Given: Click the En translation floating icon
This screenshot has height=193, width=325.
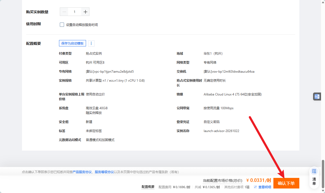Looking at the screenshot, I should [x=317, y=96].
